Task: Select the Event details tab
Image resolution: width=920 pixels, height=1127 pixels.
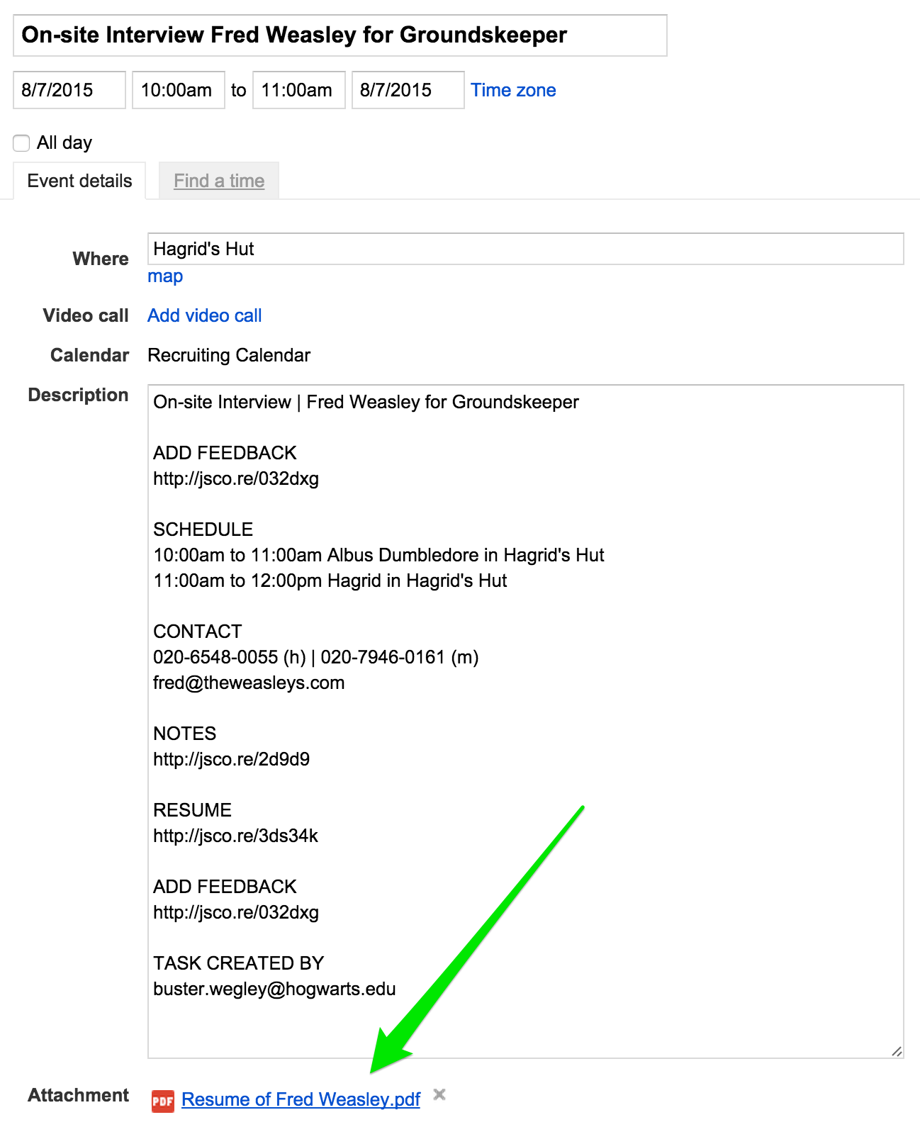Action: tap(79, 181)
